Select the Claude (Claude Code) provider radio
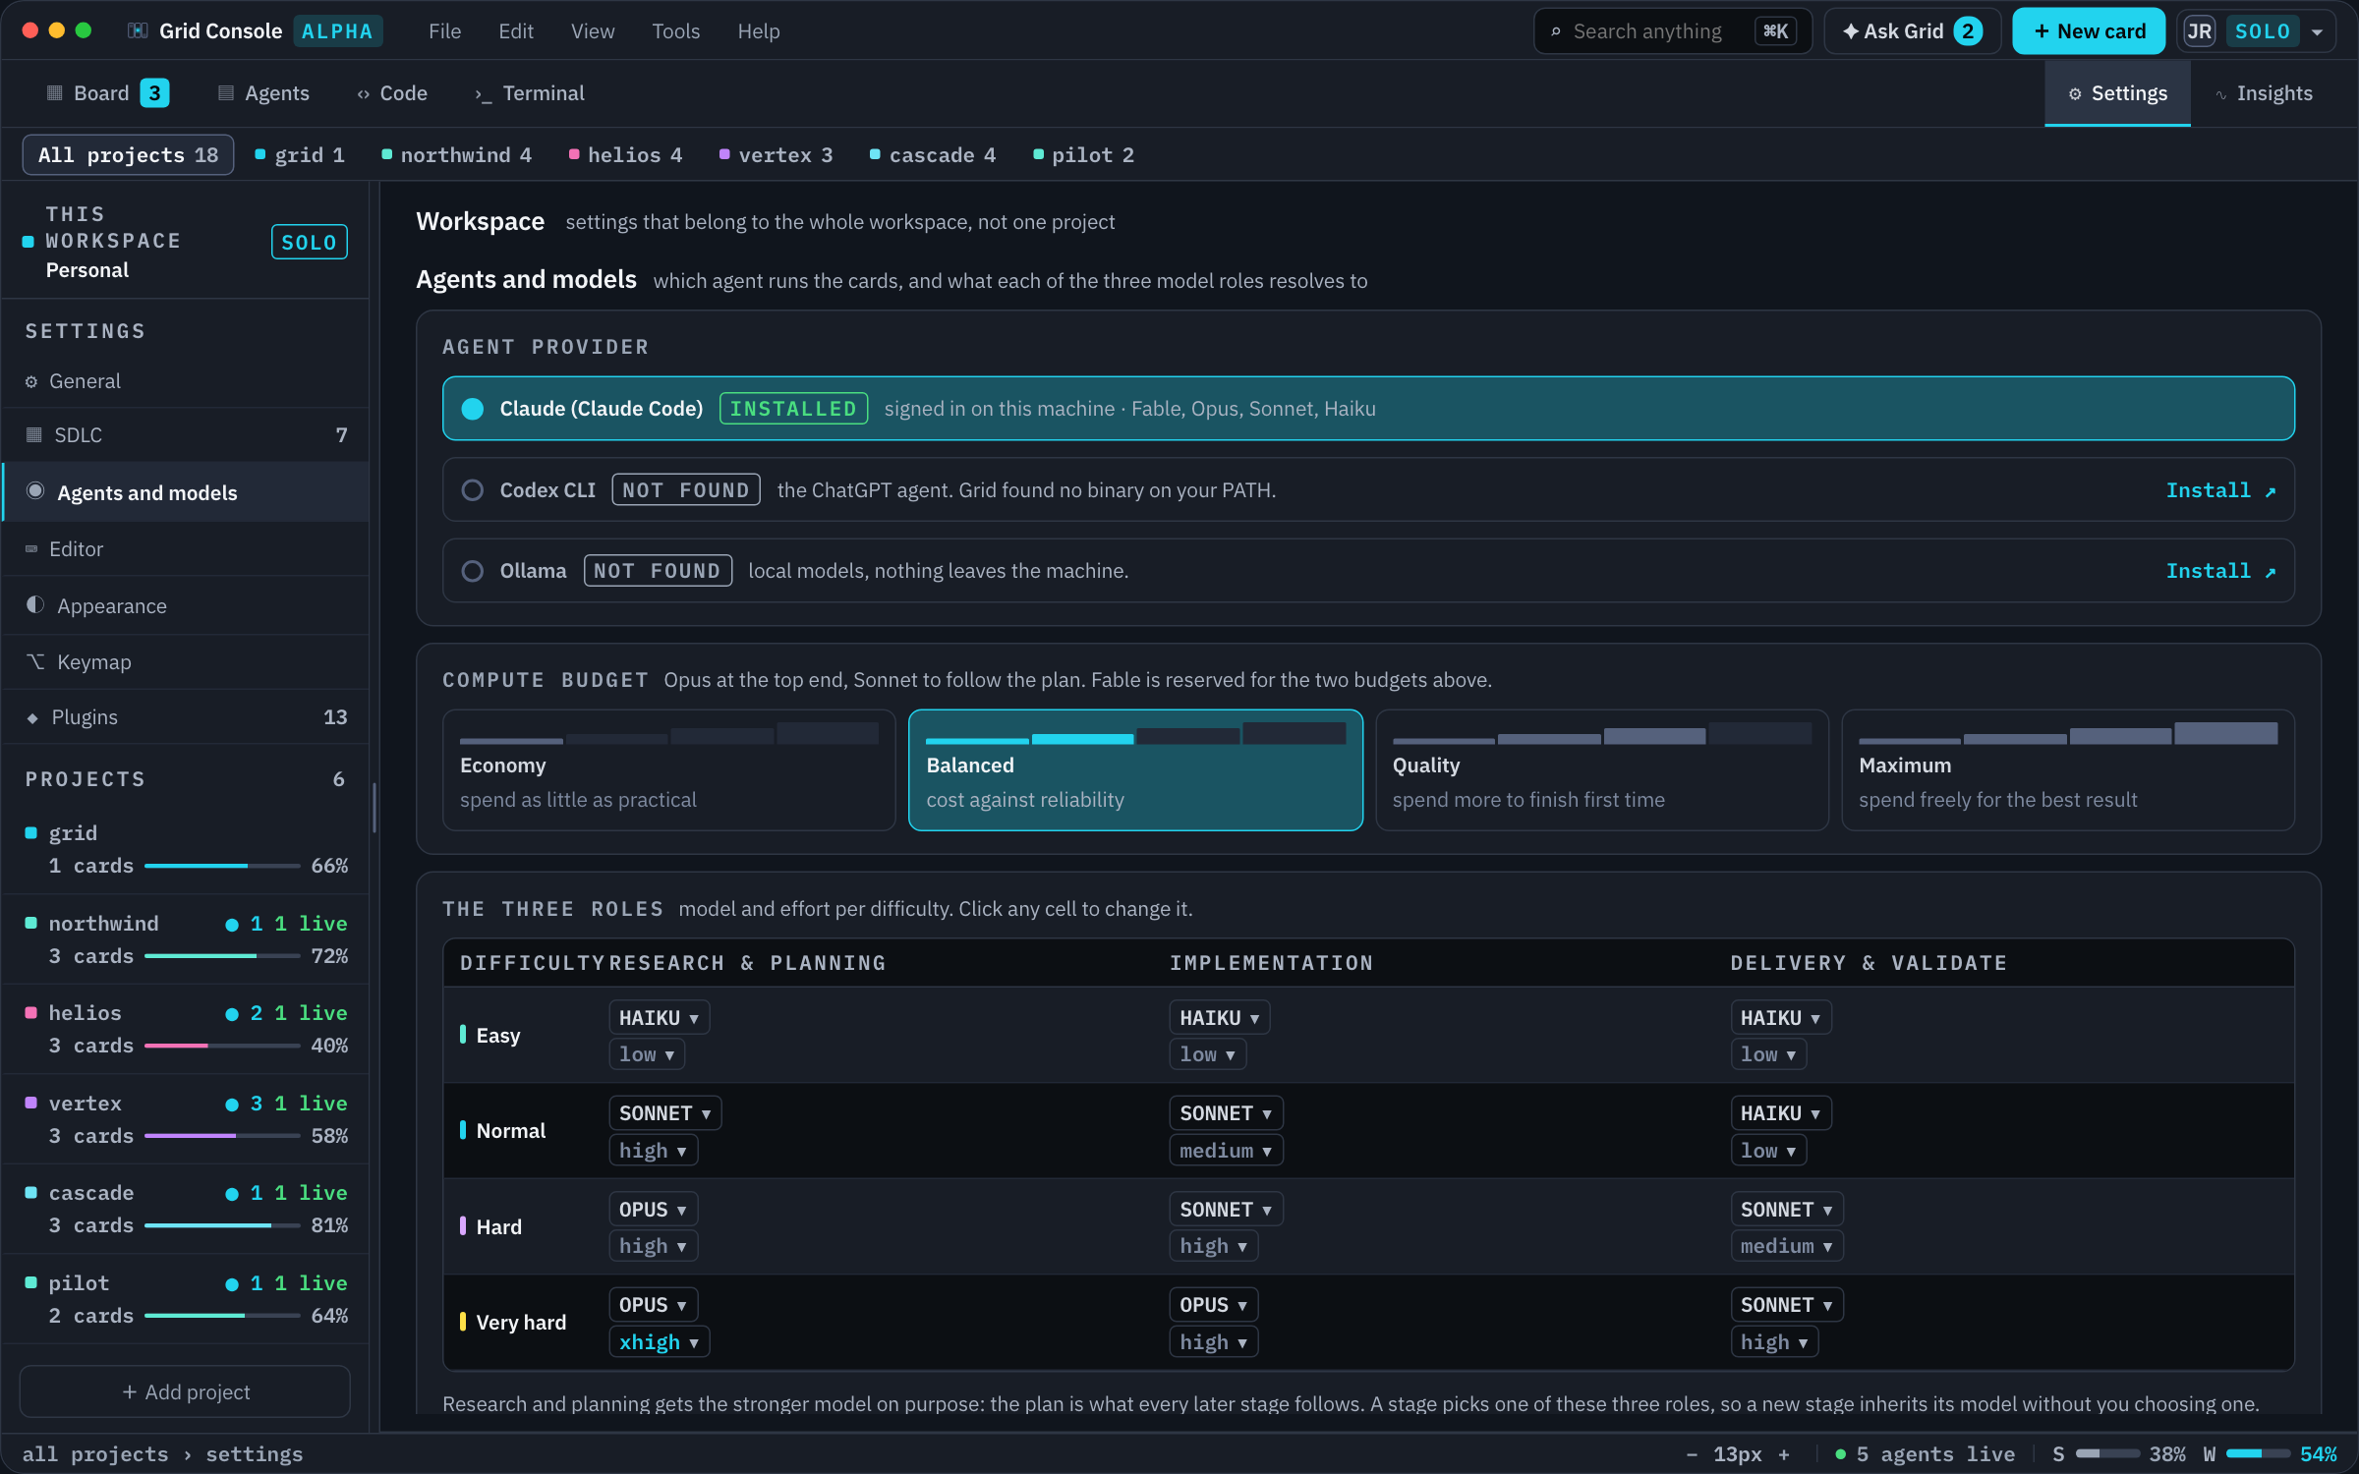Image resolution: width=2359 pixels, height=1474 pixels. point(473,409)
